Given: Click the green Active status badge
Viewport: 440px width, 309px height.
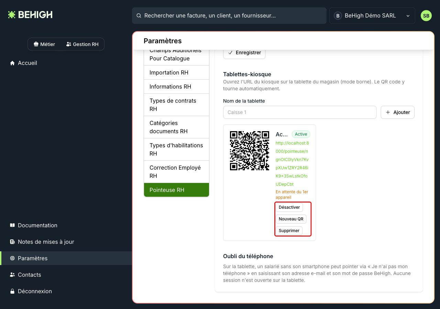Looking at the screenshot, I should tap(301, 134).
